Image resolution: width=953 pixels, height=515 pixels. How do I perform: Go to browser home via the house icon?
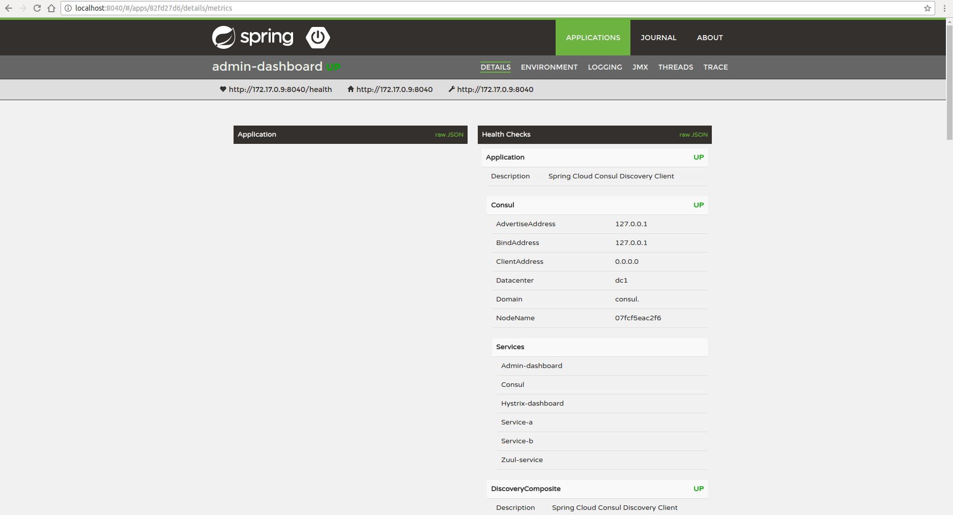point(51,8)
